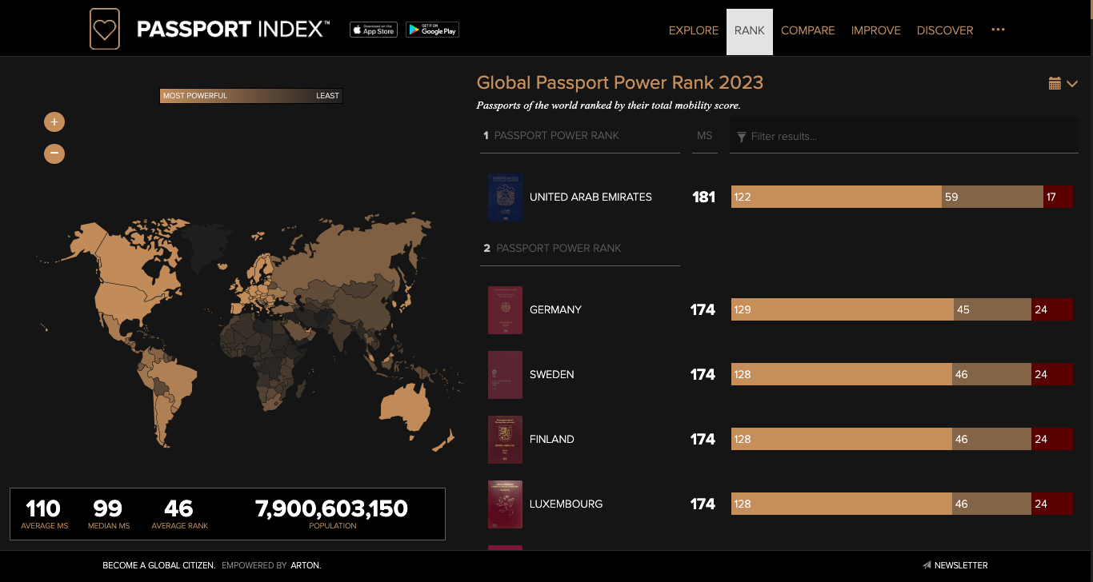Open the Google Play download badge
Screen dimensions: 1093x582
[432, 30]
